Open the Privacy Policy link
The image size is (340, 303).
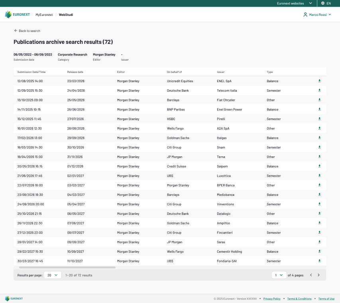[272, 299]
